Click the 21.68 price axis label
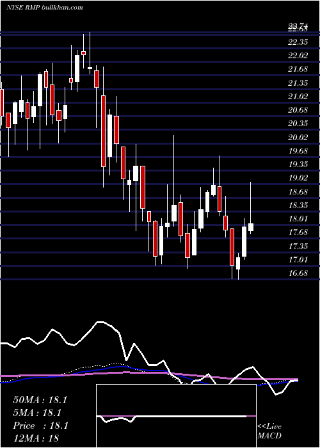The width and height of the screenshot is (320, 448). (x=298, y=69)
